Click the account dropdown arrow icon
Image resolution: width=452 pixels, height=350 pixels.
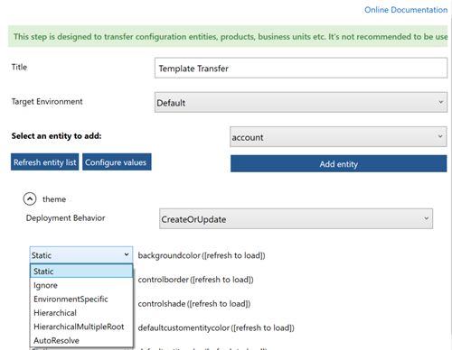(440, 136)
